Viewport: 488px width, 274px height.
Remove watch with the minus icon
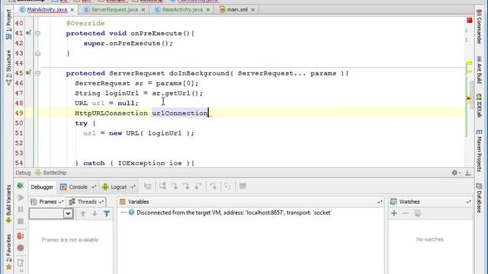(406, 213)
